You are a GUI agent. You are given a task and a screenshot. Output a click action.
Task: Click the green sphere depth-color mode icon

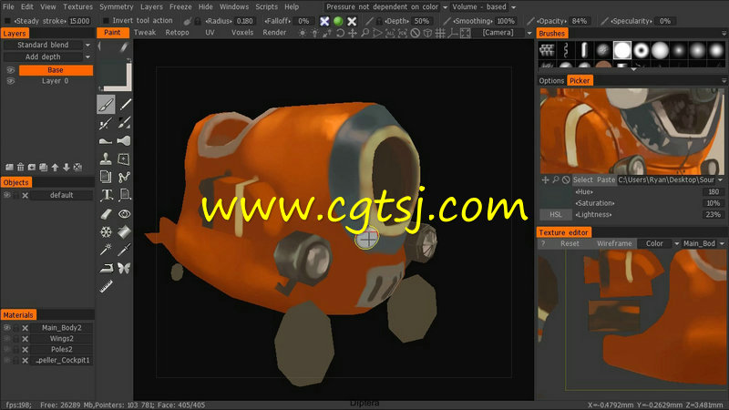[338, 21]
